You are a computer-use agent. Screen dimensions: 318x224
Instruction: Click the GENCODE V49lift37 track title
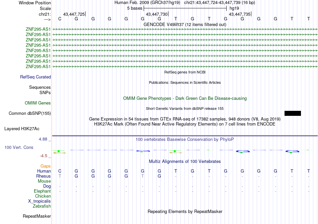(x=185, y=24)
